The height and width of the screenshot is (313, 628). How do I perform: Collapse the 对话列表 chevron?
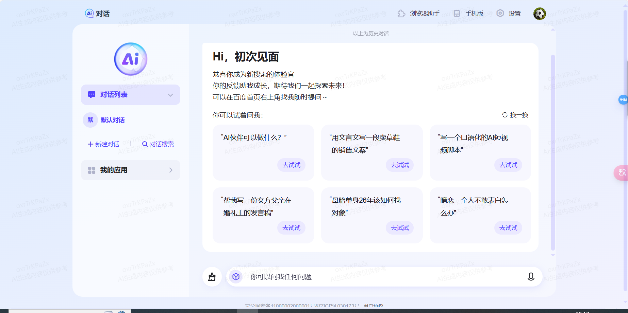(x=170, y=95)
